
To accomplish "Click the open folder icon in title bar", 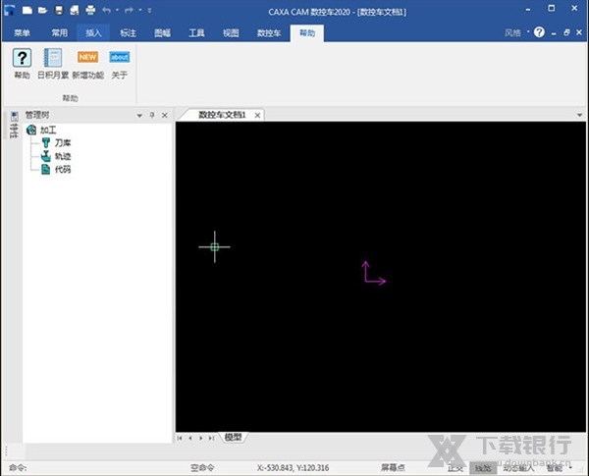I will coord(41,10).
